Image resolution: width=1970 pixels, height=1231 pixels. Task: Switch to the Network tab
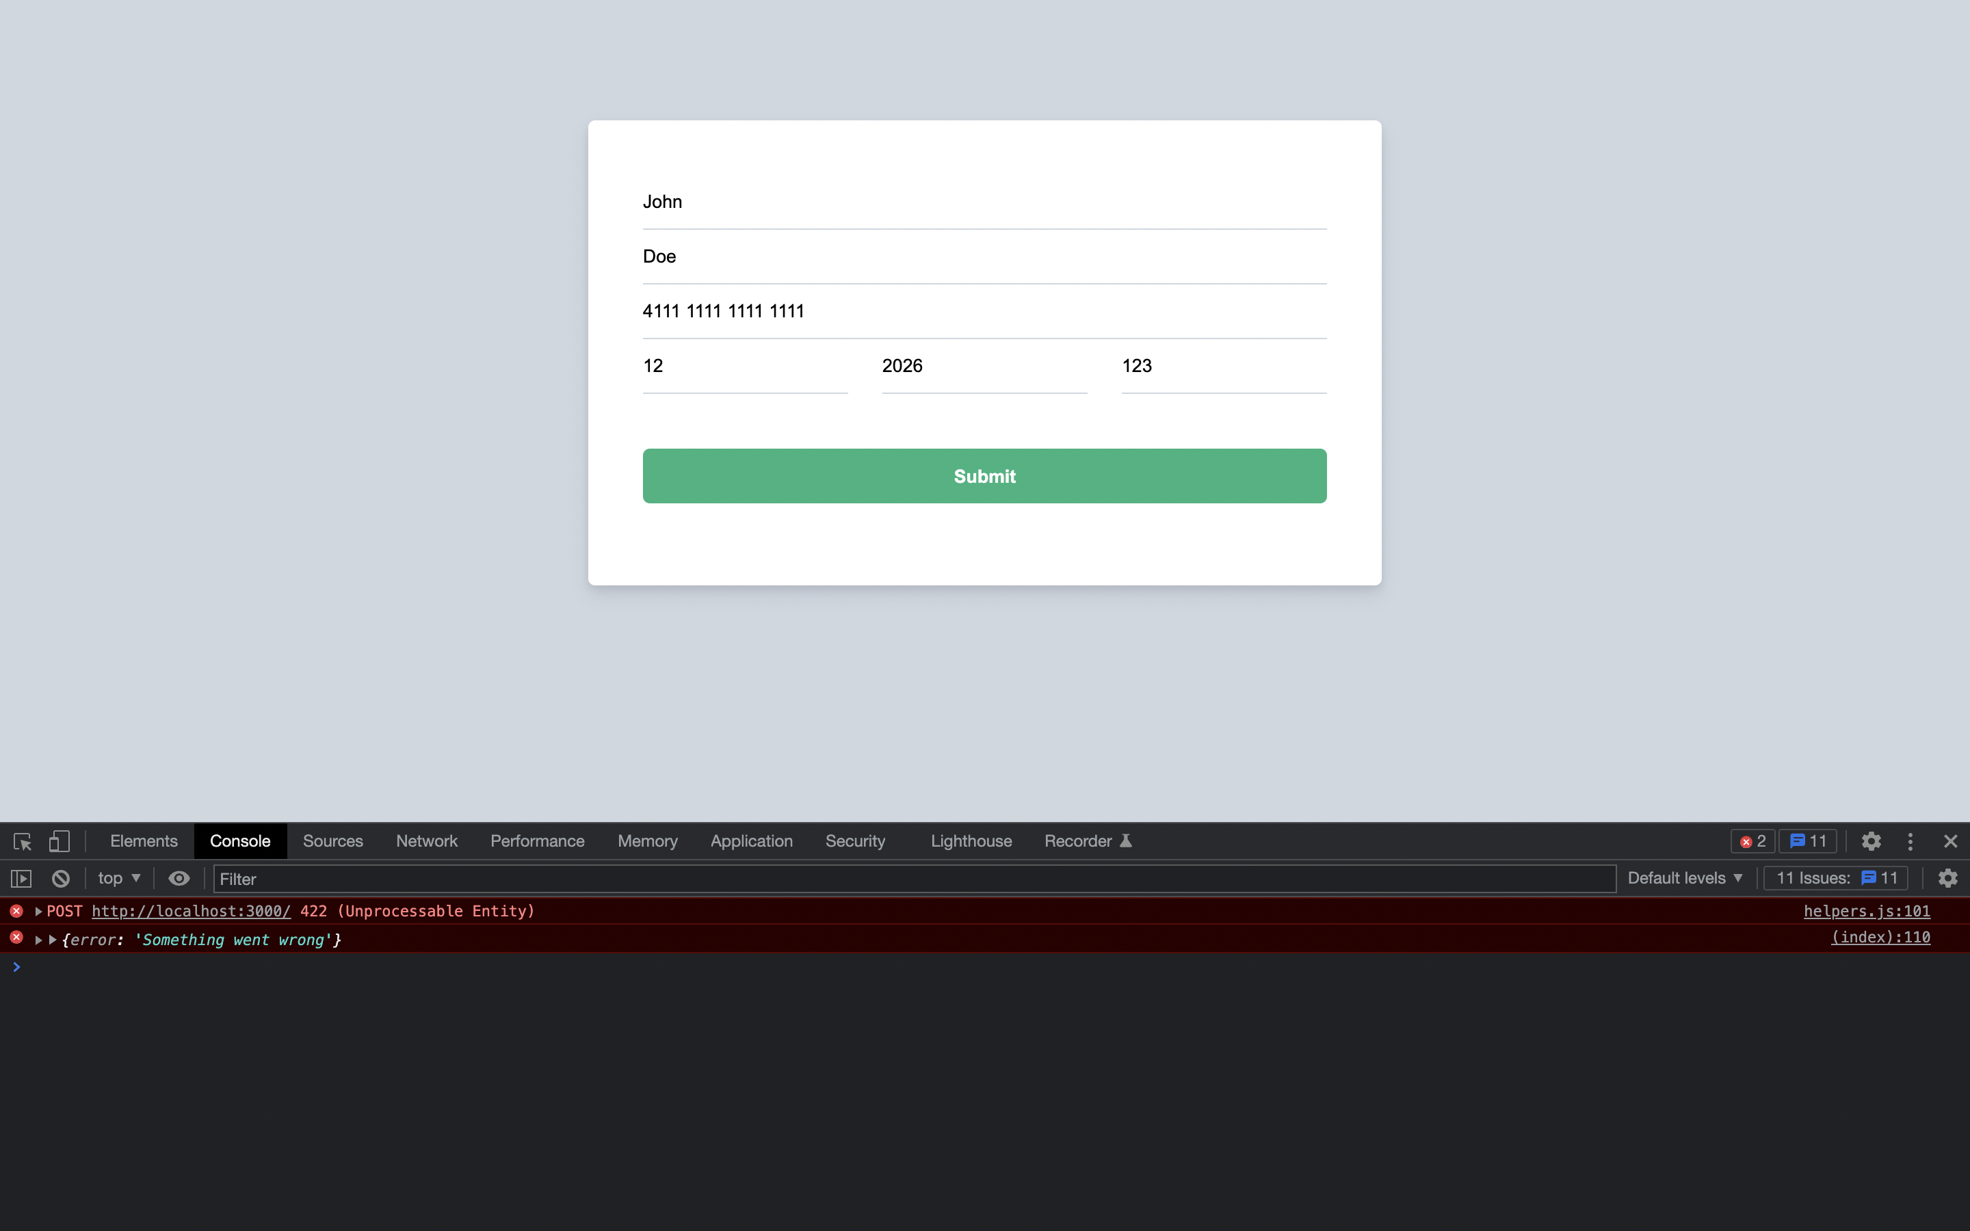coord(427,841)
